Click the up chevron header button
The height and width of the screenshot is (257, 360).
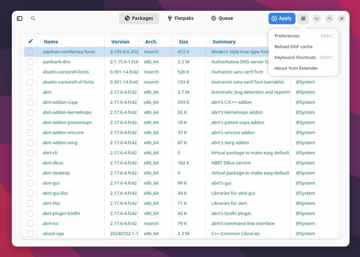tap(329, 19)
